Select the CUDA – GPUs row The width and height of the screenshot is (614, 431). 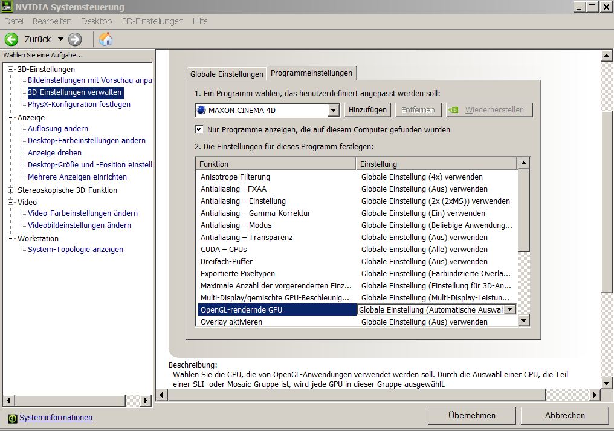click(x=357, y=250)
